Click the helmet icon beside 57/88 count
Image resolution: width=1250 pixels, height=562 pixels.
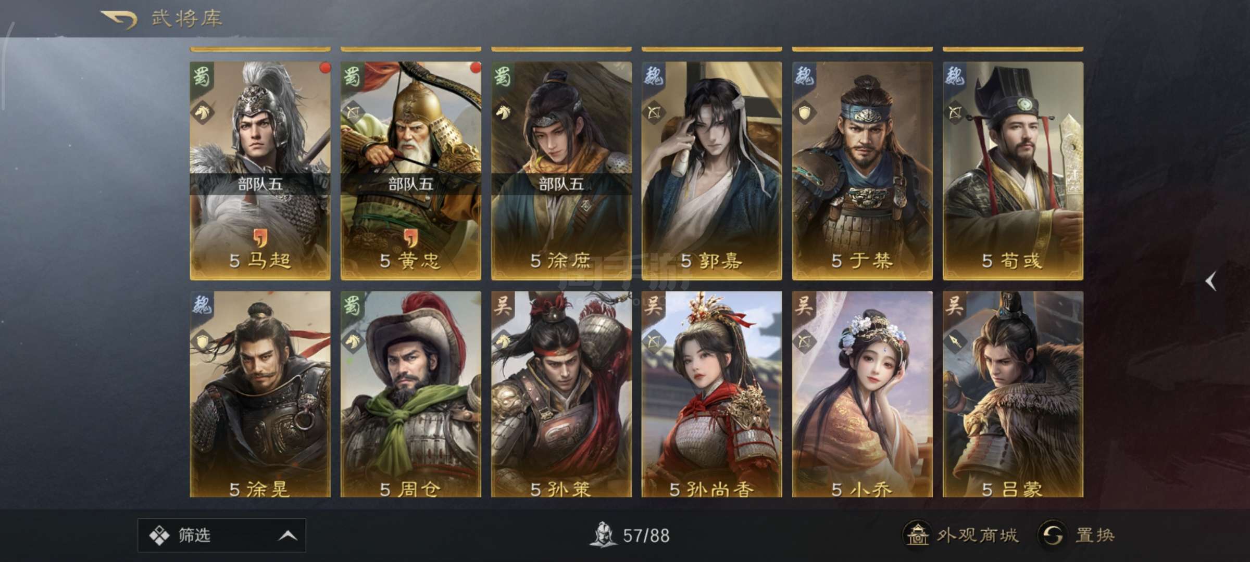(x=603, y=535)
